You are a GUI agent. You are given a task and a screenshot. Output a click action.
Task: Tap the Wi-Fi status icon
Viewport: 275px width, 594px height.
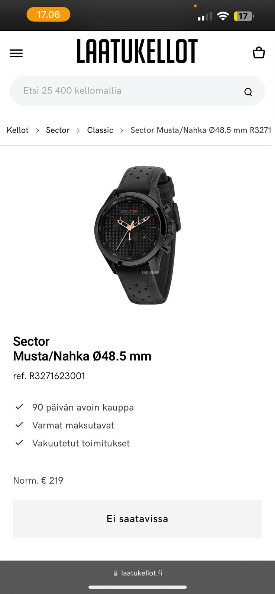223,16
